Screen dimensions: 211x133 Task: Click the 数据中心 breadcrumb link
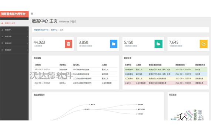tap(54, 30)
